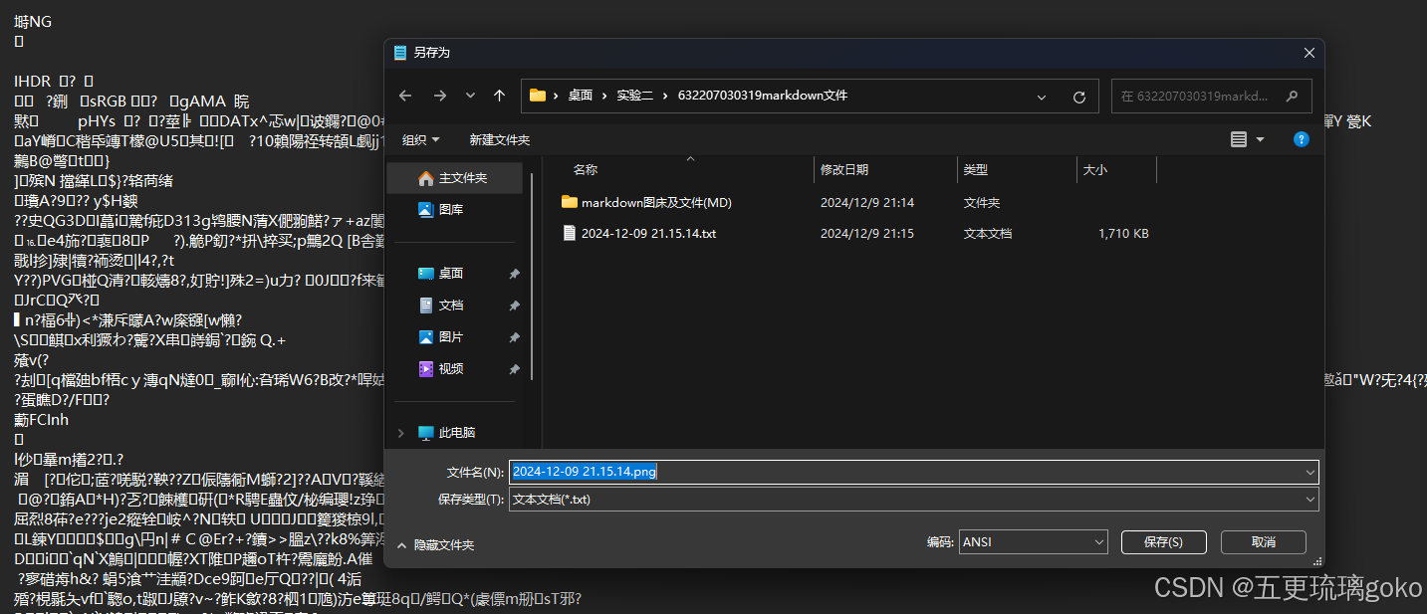
Task: Collapse folders with 隐藏文件夹
Action: [435, 545]
